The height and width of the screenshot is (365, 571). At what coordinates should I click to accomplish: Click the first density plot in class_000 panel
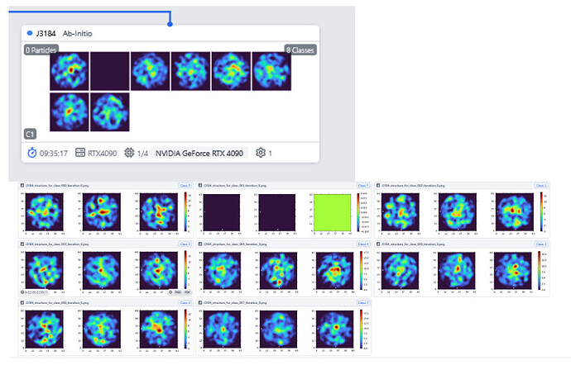tap(45, 212)
